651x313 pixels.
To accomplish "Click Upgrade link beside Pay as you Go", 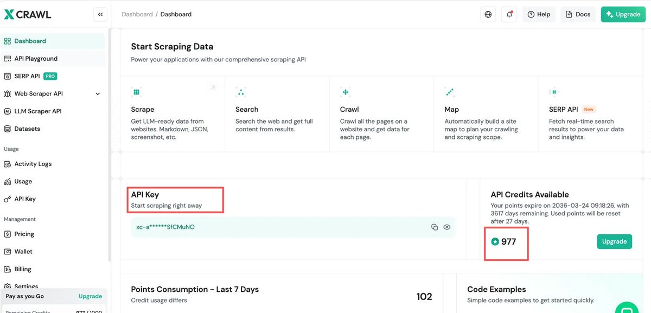I will pos(90,296).
